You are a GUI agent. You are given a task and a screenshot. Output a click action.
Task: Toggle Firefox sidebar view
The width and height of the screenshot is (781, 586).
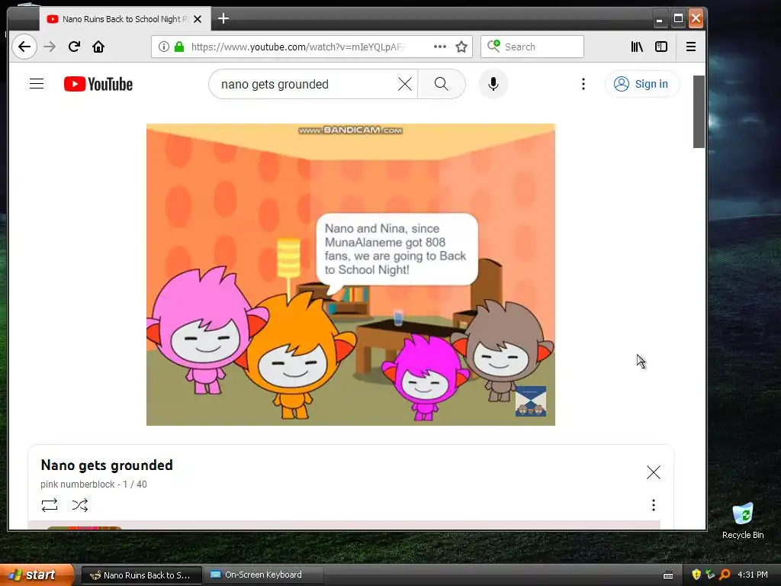661,47
